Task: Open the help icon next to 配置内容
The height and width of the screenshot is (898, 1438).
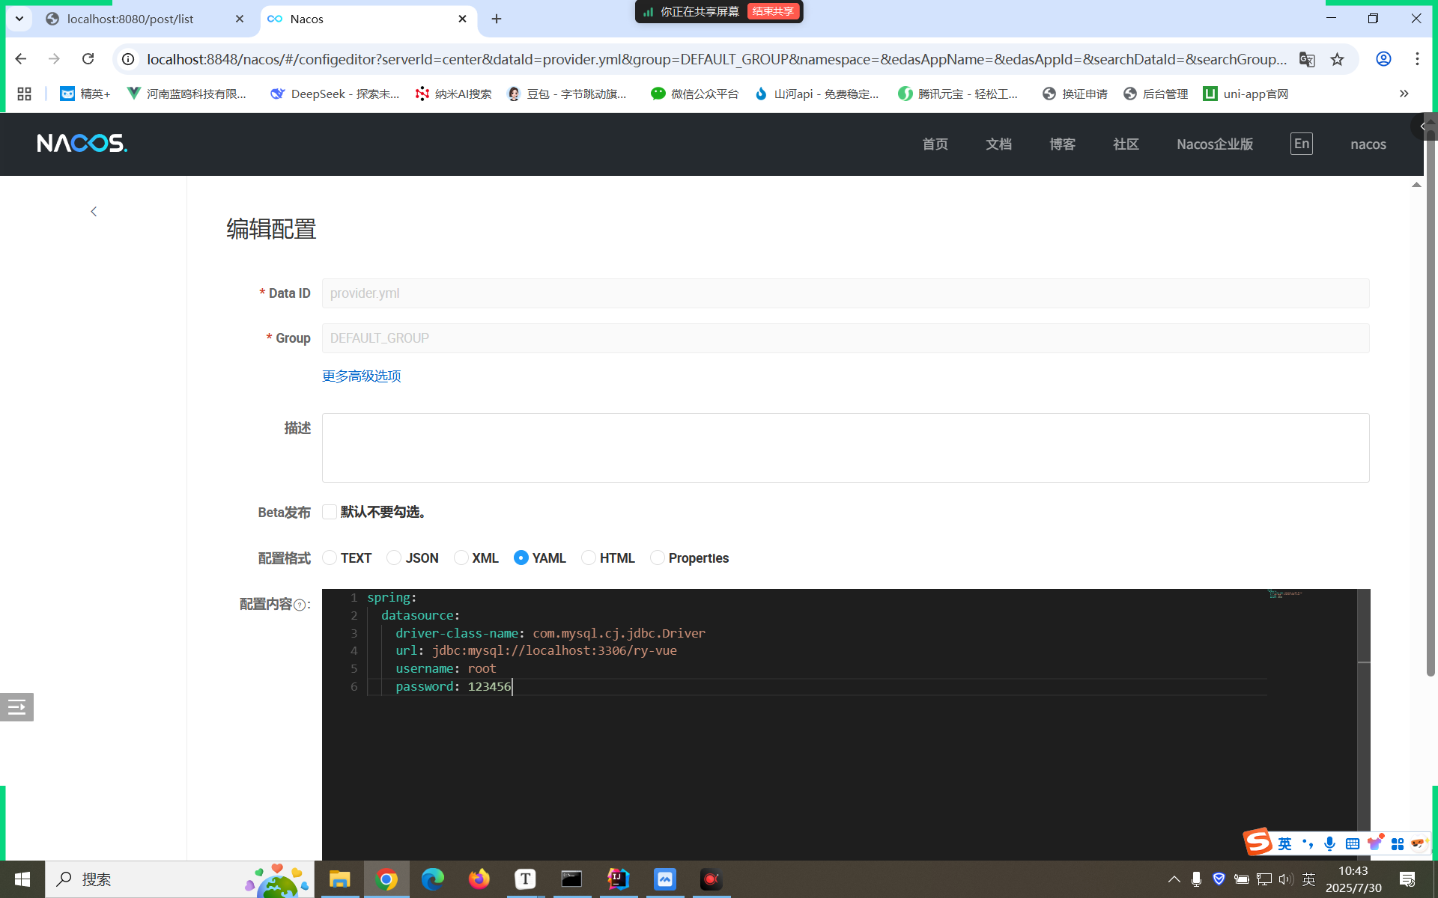Action: 300,605
